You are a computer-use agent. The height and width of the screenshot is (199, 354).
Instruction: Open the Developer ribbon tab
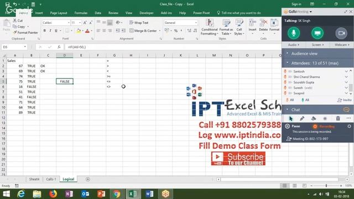[146, 13]
